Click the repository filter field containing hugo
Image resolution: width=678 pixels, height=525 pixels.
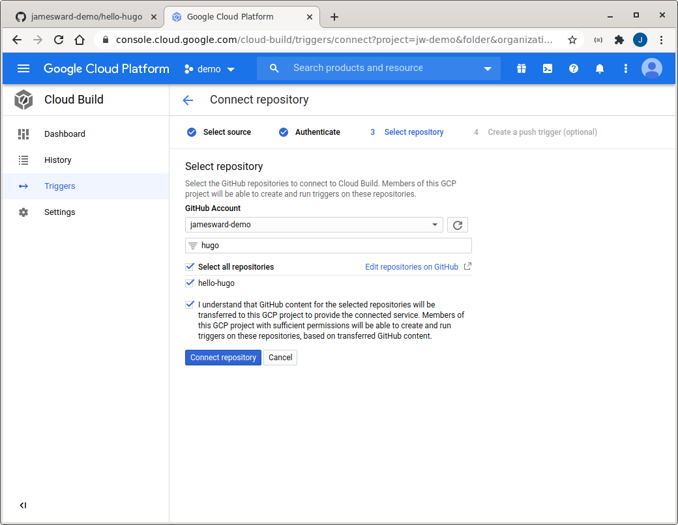tap(332, 246)
